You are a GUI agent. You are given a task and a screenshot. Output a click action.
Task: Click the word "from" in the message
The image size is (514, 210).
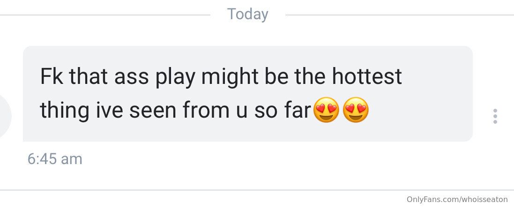206,110
